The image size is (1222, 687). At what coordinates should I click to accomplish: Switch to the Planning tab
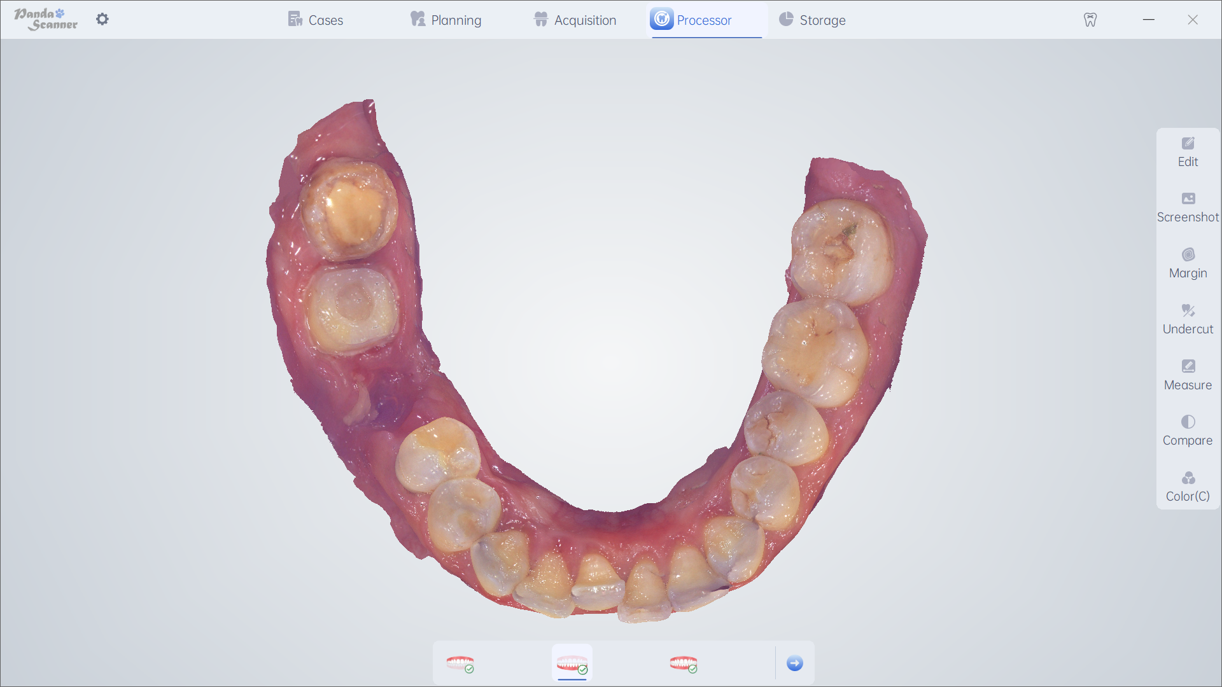pyautogui.click(x=446, y=20)
